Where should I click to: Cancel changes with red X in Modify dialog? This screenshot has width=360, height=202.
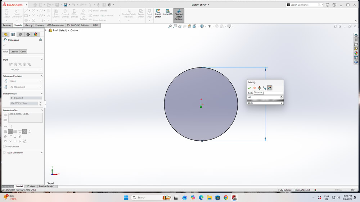click(x=255, y=88)
